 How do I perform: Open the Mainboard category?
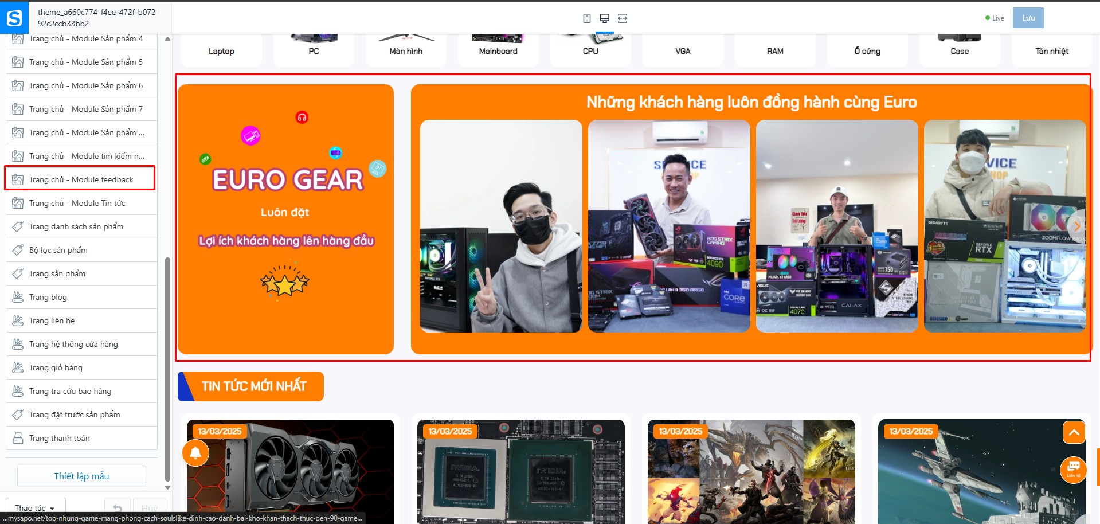pyautogui.click(x=498, y=50)
